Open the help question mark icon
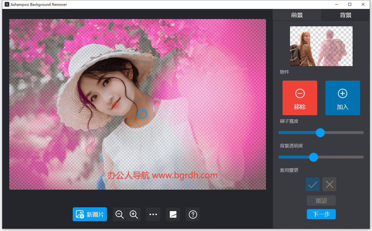The height and width of the screenshot is (231, 372). pos(193,214)
